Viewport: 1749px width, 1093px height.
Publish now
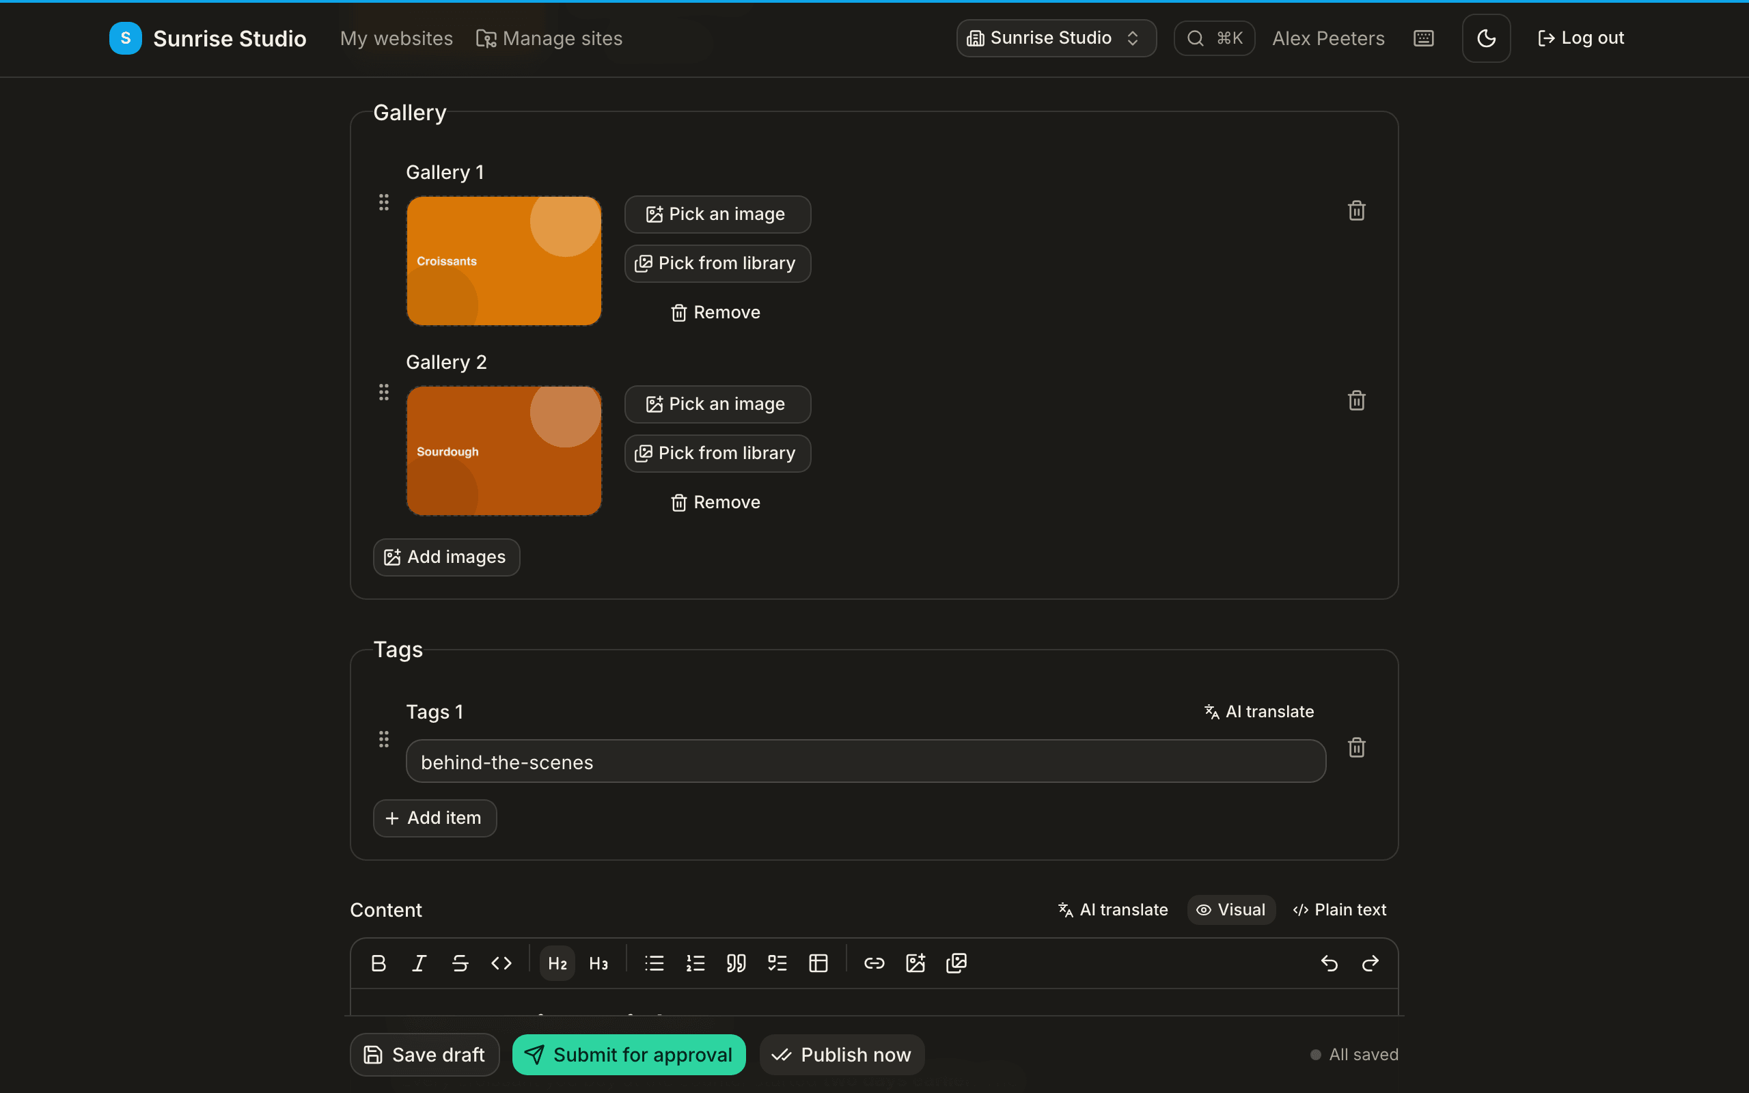tap(842, 1055)
